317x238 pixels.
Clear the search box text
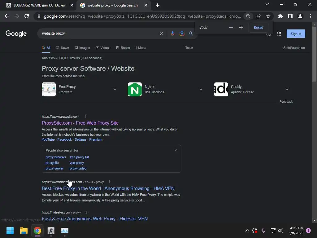pos(161,33)
